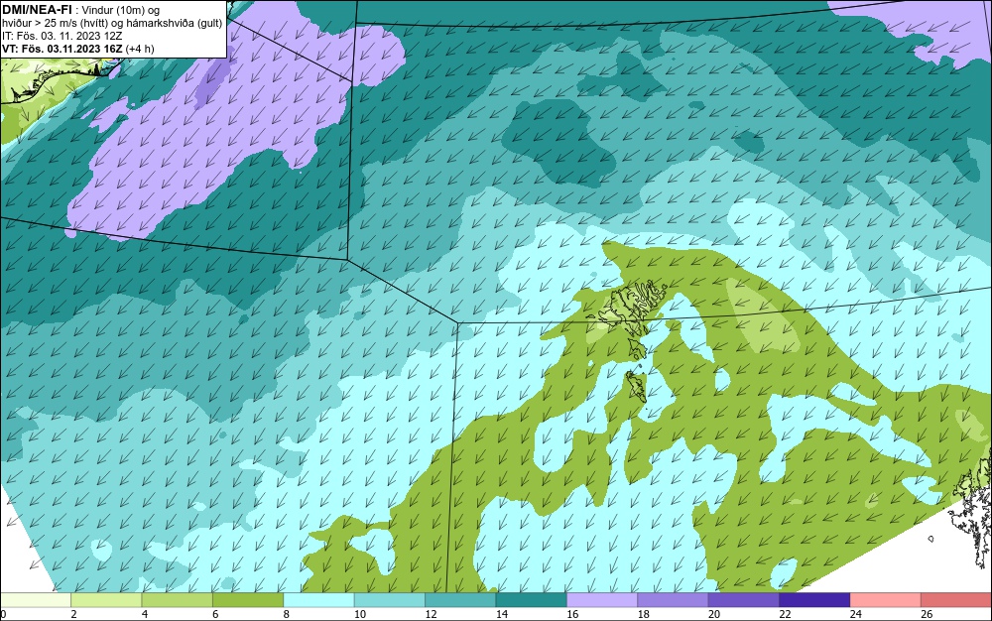Click the 10–12 m/s light teal legend swatch
This screenshot has height=621, width=992.
(390, 600)
